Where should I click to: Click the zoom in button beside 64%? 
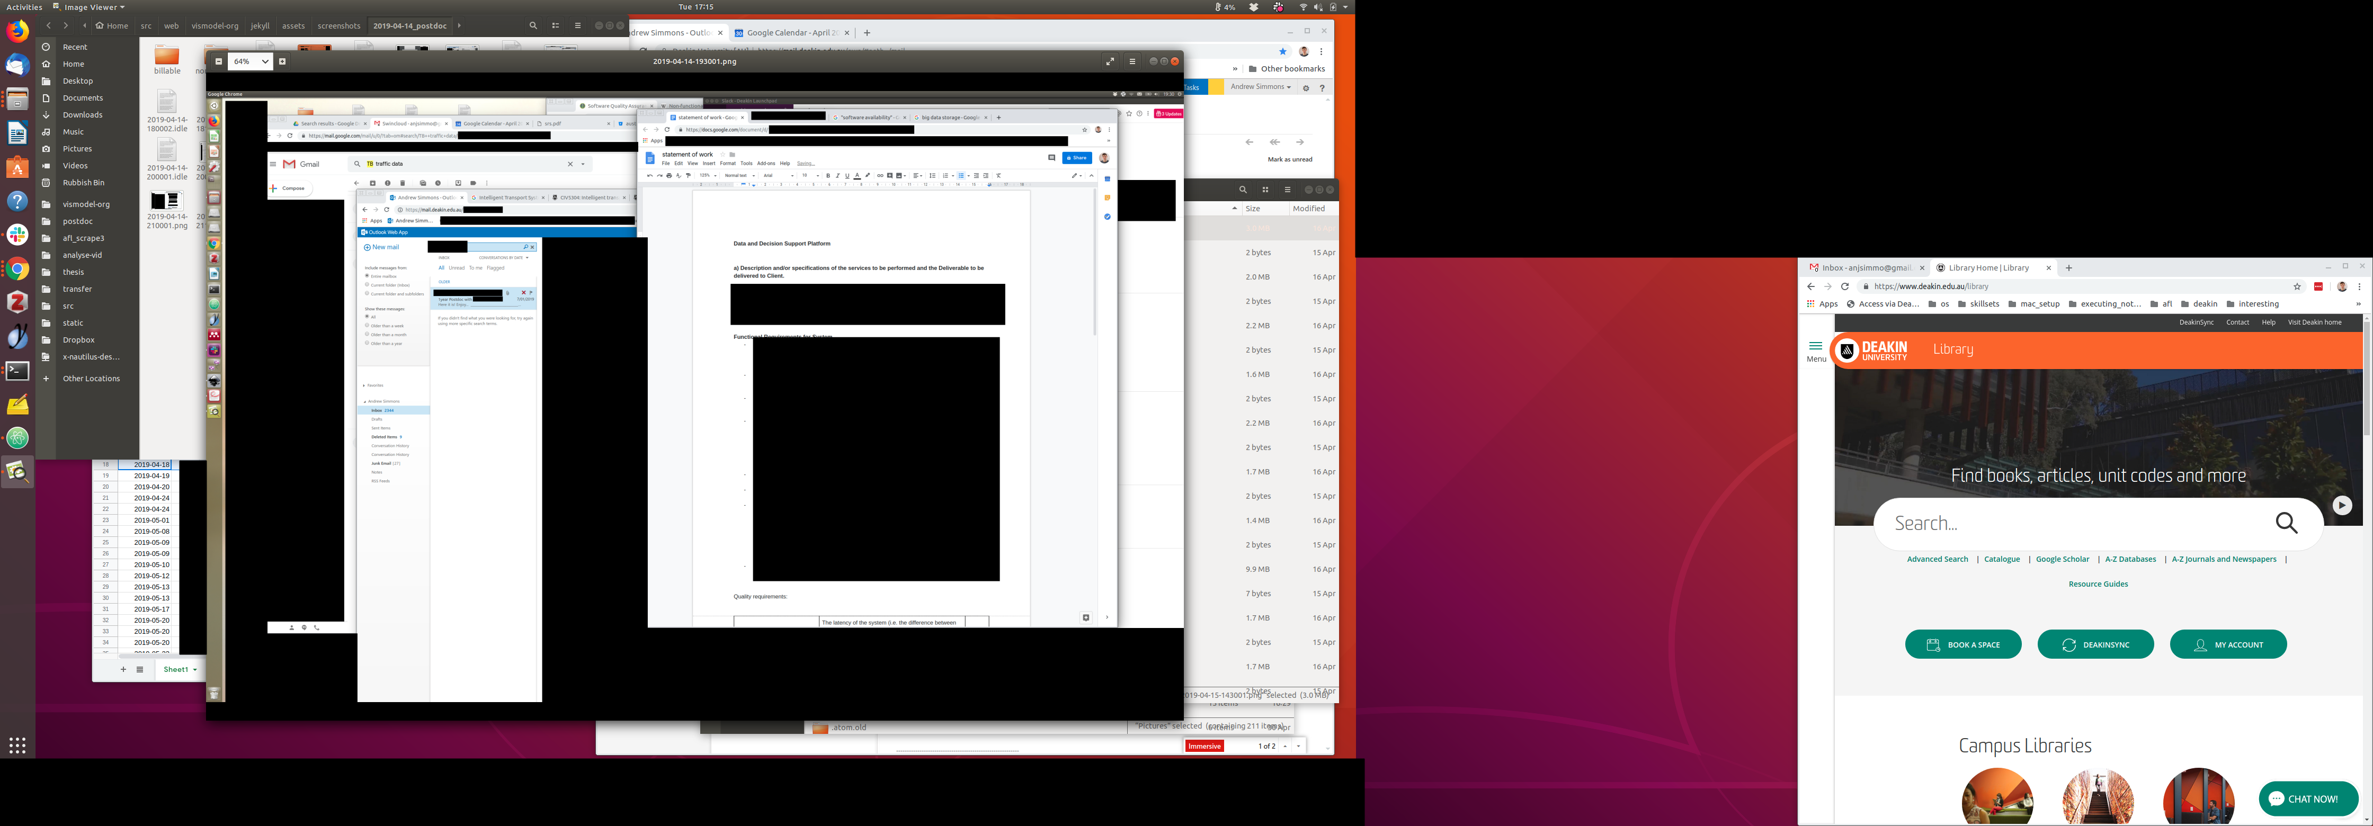pos(282,62)
